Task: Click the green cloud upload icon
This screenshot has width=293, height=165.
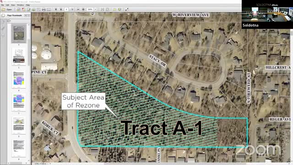Action: click(33, 9)
